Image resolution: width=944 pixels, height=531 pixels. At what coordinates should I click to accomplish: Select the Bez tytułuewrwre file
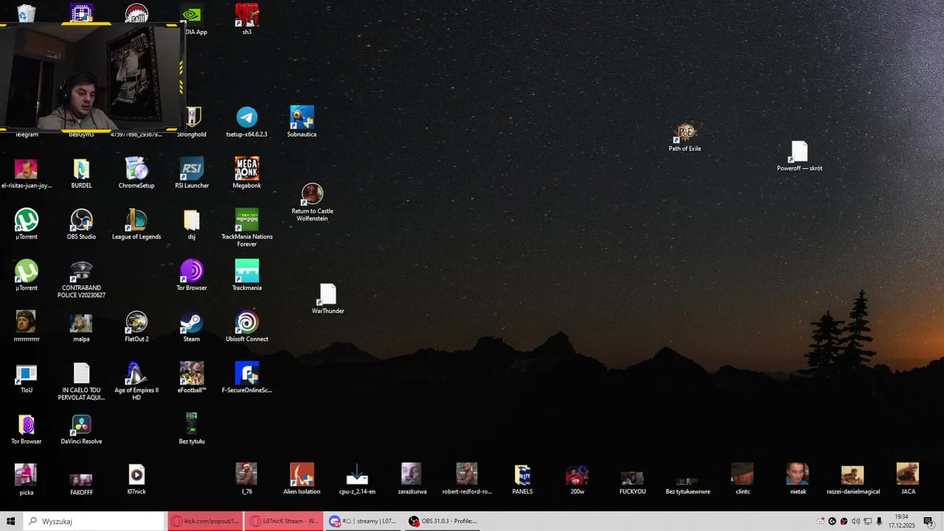click(687, 485)
